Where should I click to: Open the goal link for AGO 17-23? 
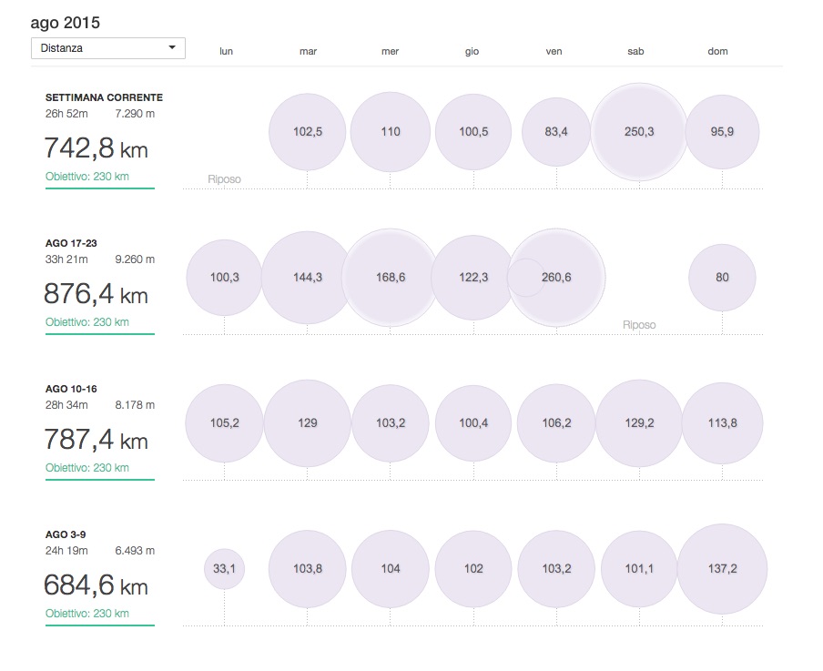click(87, 322)
